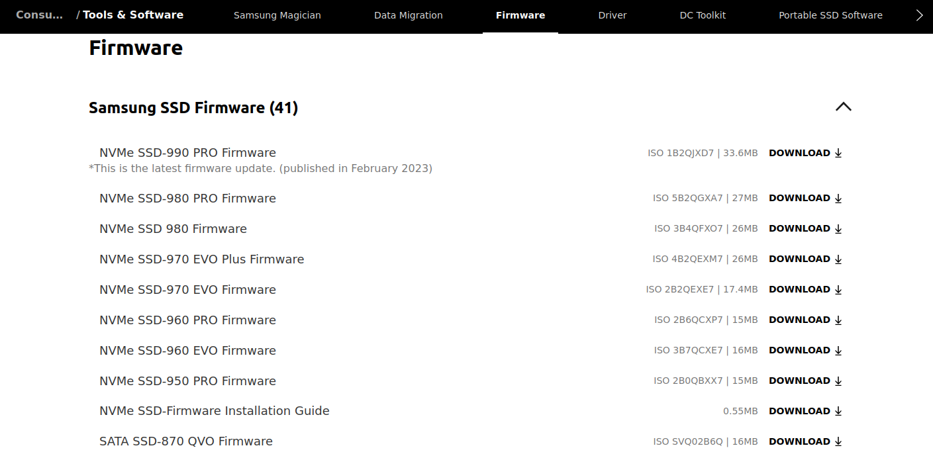The width and height of the screenshot is (933, 454).
Task: Click download arrow icon for NVMe SSD 980 Firmware
Action: point(838,228)
